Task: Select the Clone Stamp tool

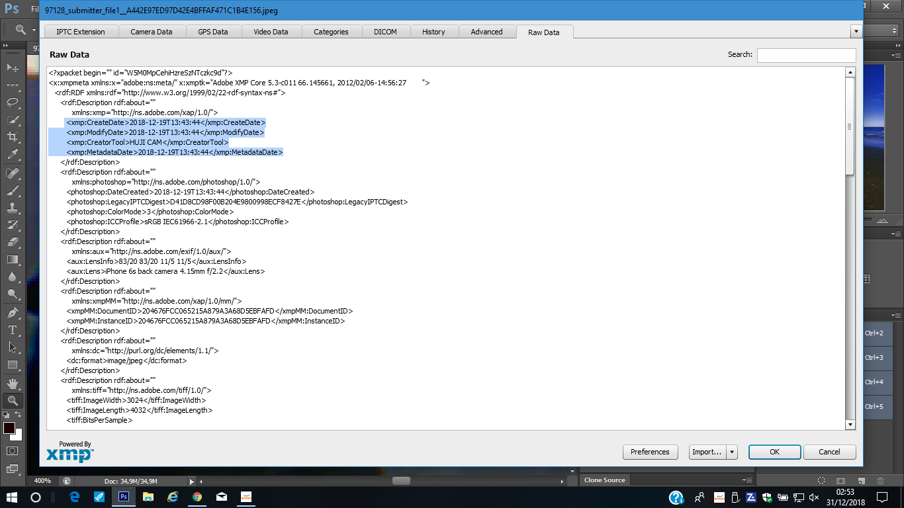Action: point(13,207)
